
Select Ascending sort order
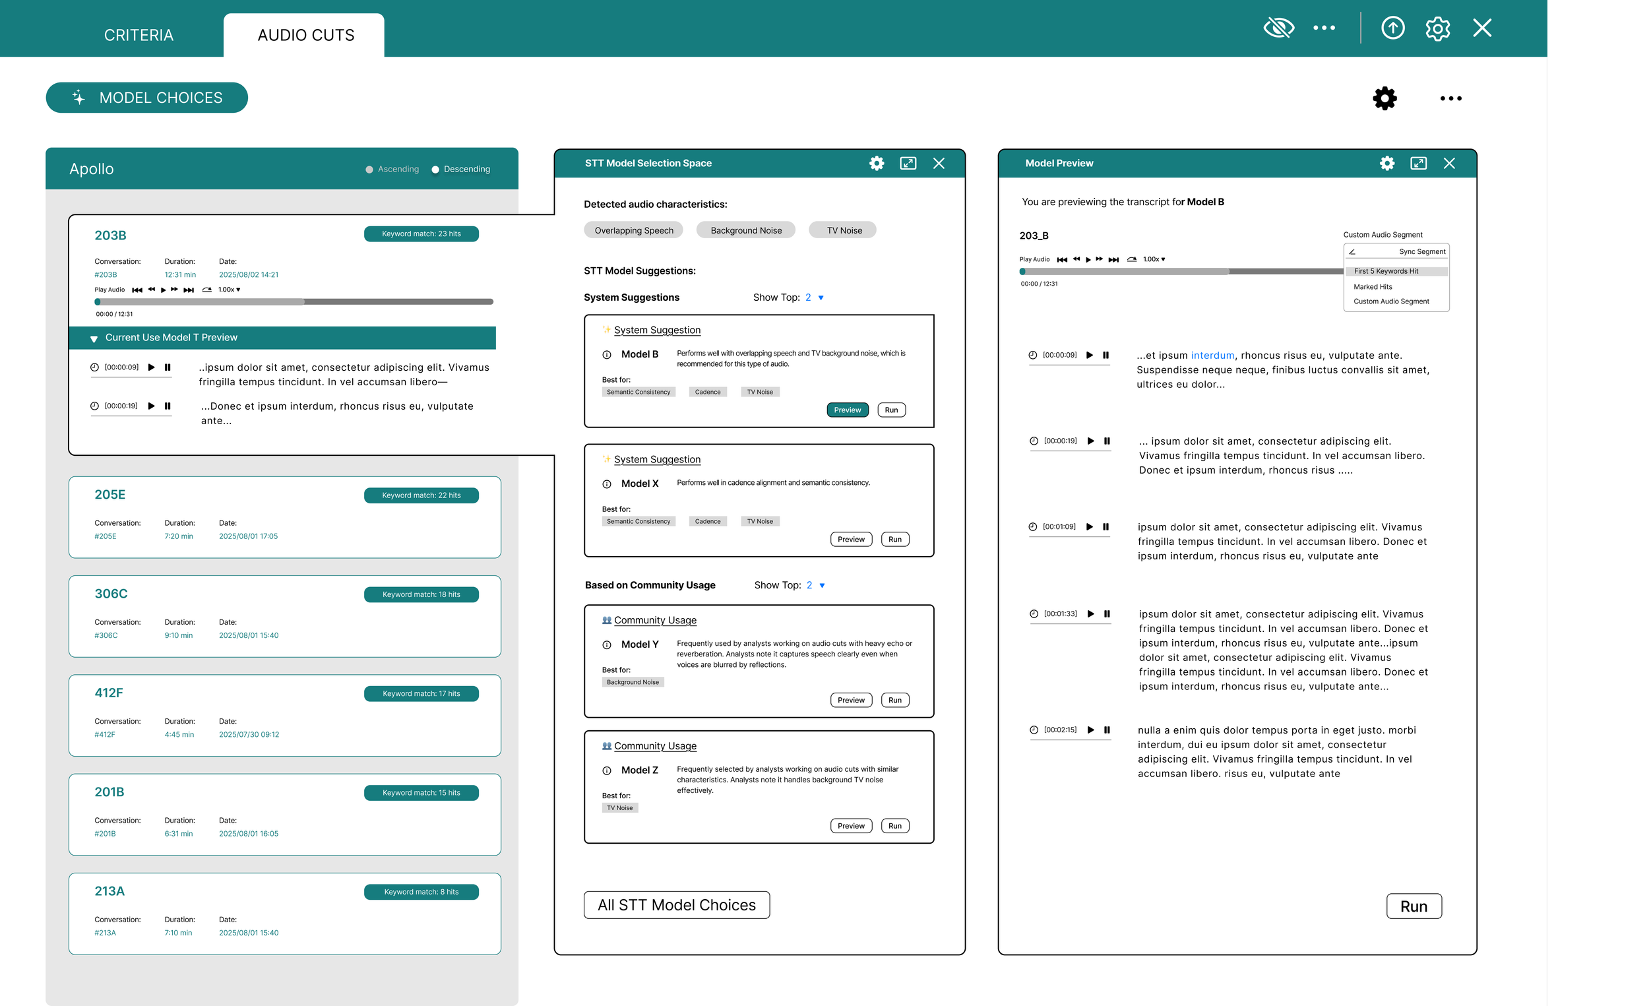pos(369,170)
